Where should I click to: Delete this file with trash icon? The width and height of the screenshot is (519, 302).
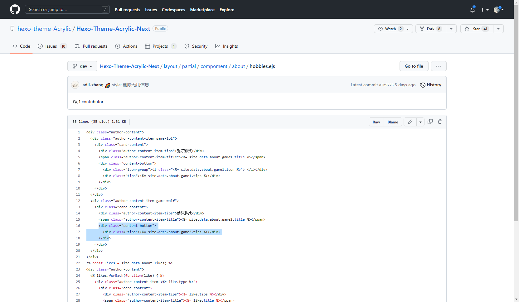440,122
